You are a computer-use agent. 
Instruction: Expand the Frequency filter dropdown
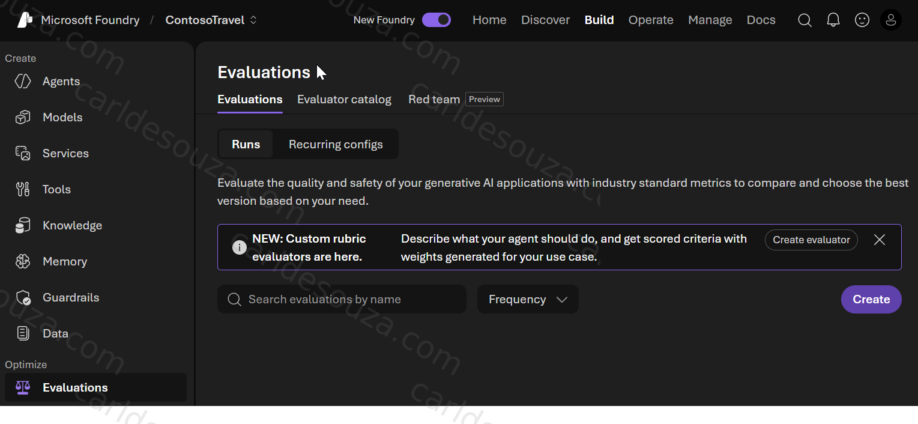[528, 299]
